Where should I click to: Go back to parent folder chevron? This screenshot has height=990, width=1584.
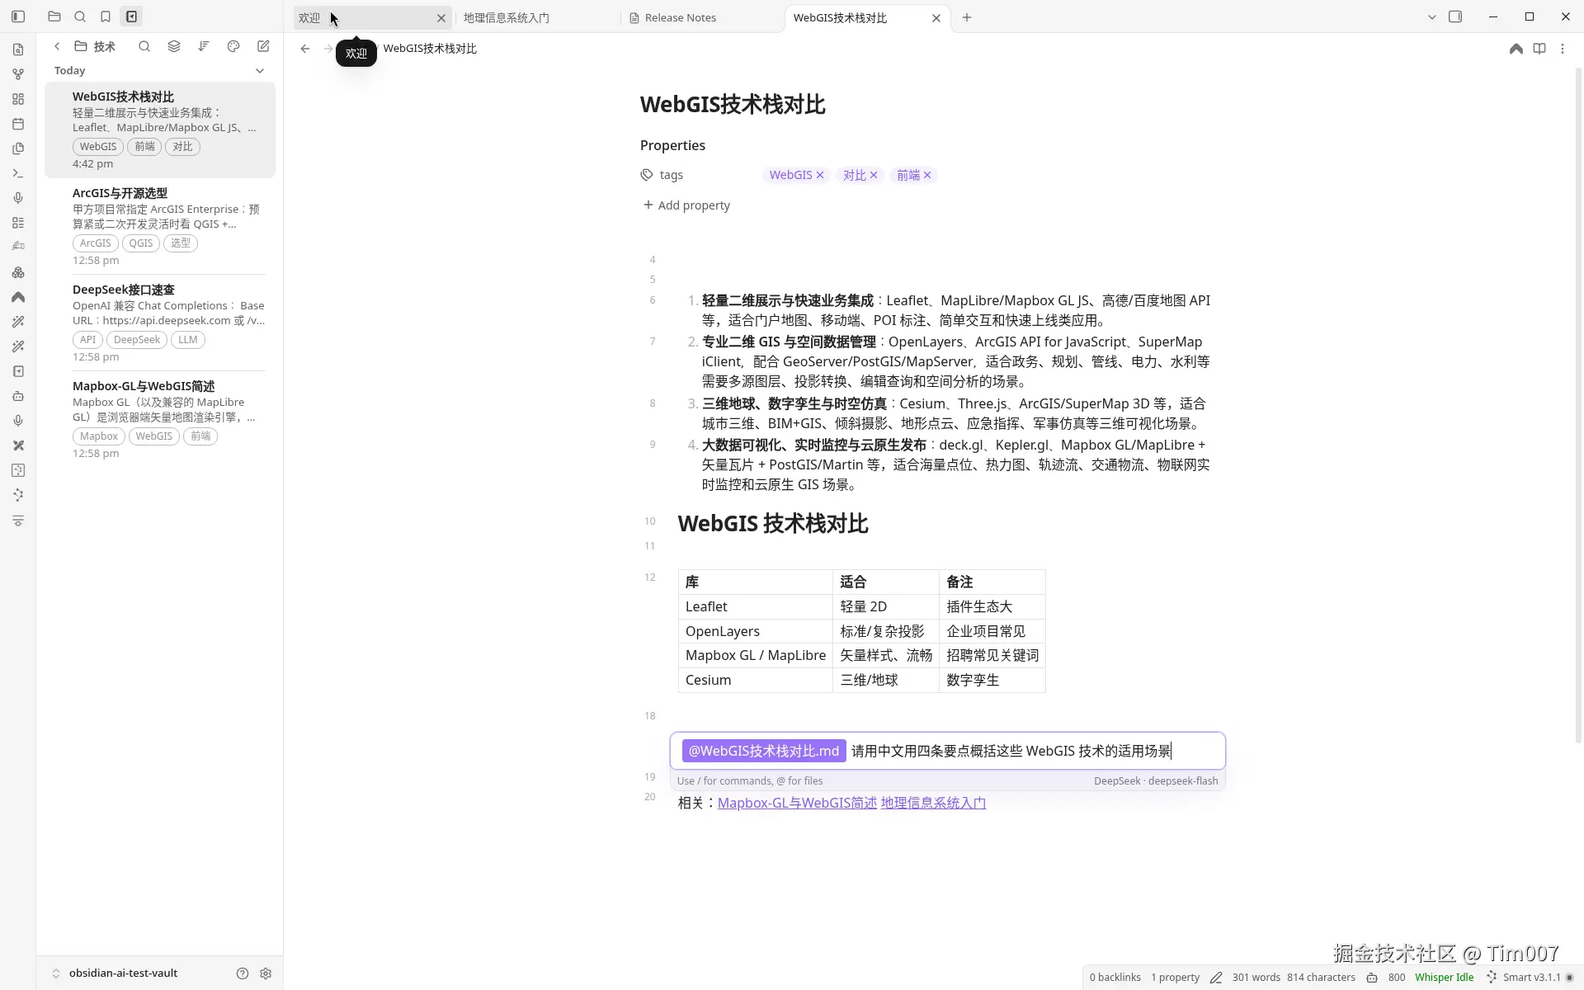[x=57, y=46]
